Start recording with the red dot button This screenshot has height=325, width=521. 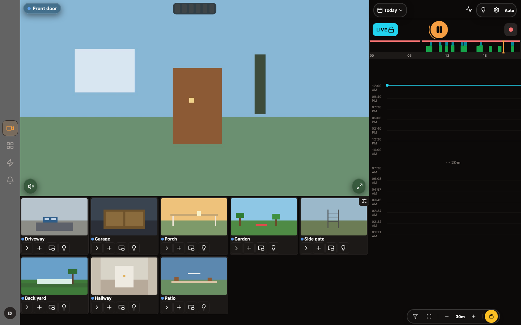point(511,30)
